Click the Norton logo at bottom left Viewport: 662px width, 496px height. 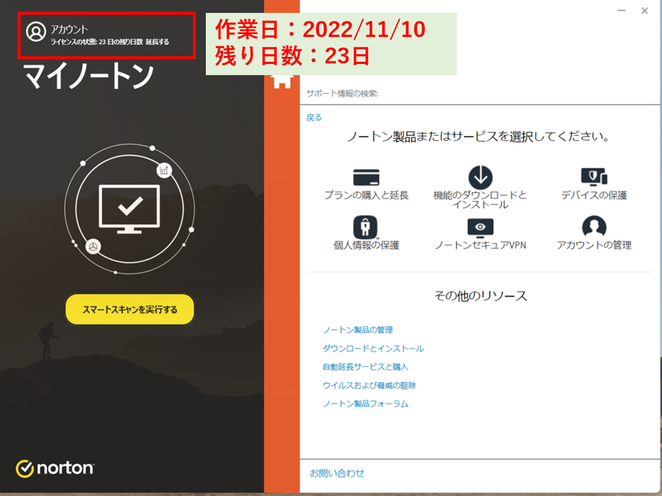[x=55, y=468]
